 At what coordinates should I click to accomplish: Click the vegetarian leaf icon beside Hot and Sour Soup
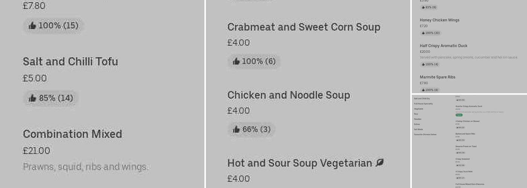point(379,163)
